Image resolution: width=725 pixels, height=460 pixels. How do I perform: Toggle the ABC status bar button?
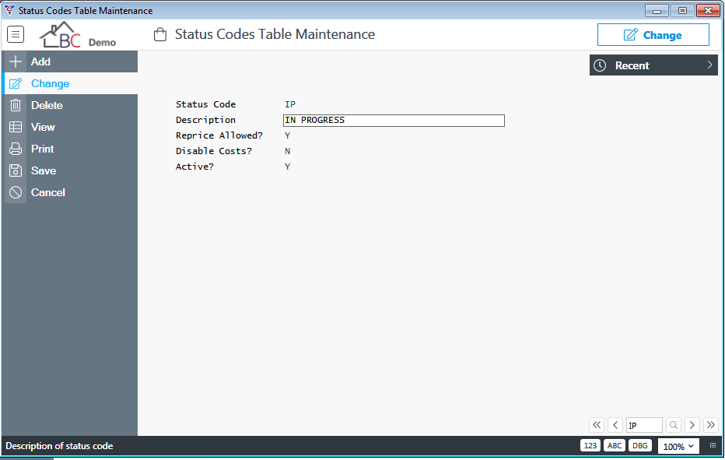(x=615, y=446)
